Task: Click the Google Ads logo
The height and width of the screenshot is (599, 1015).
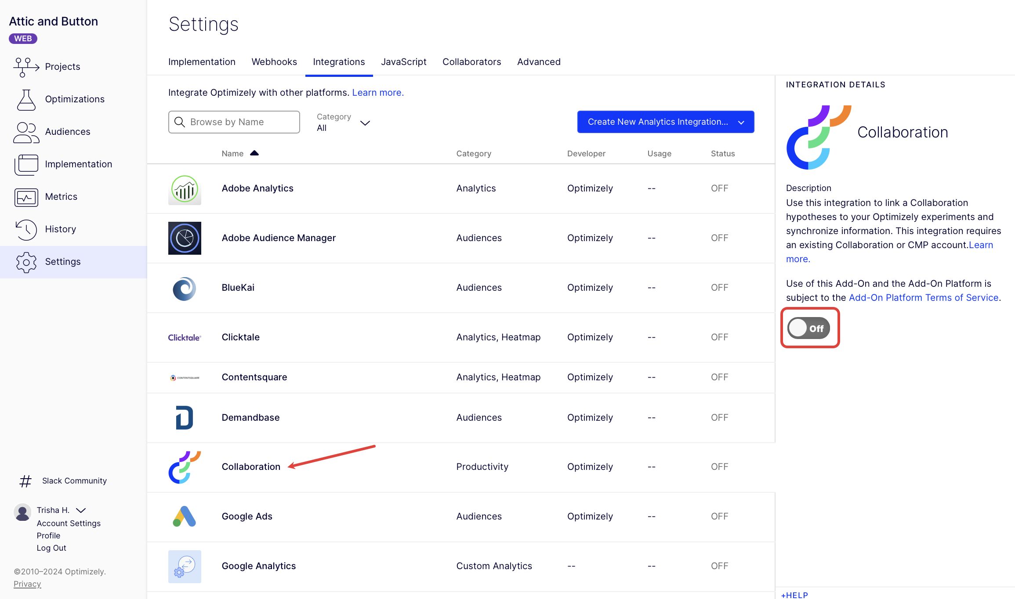Action: 185,516
